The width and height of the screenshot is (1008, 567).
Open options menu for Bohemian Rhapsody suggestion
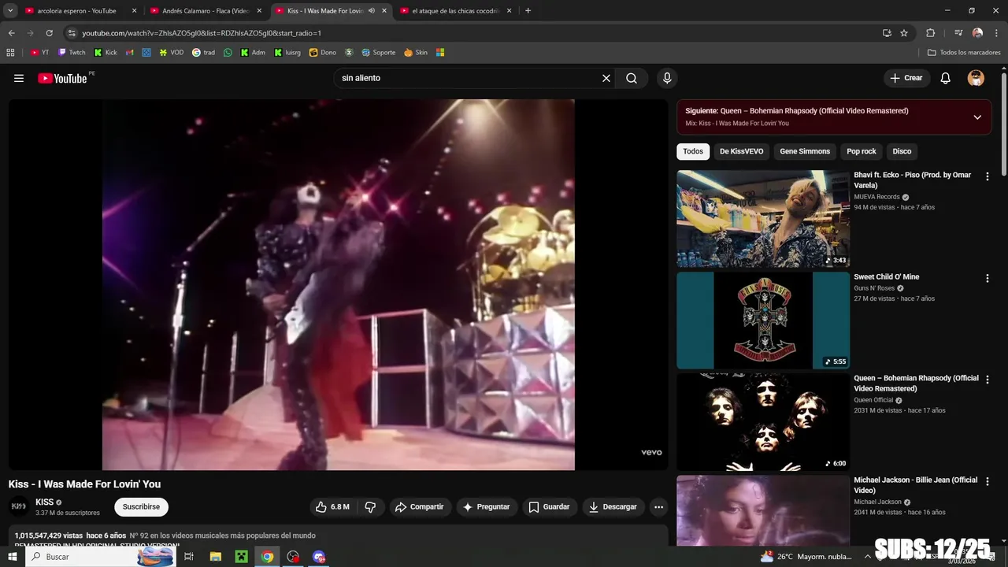coord(987,380)
